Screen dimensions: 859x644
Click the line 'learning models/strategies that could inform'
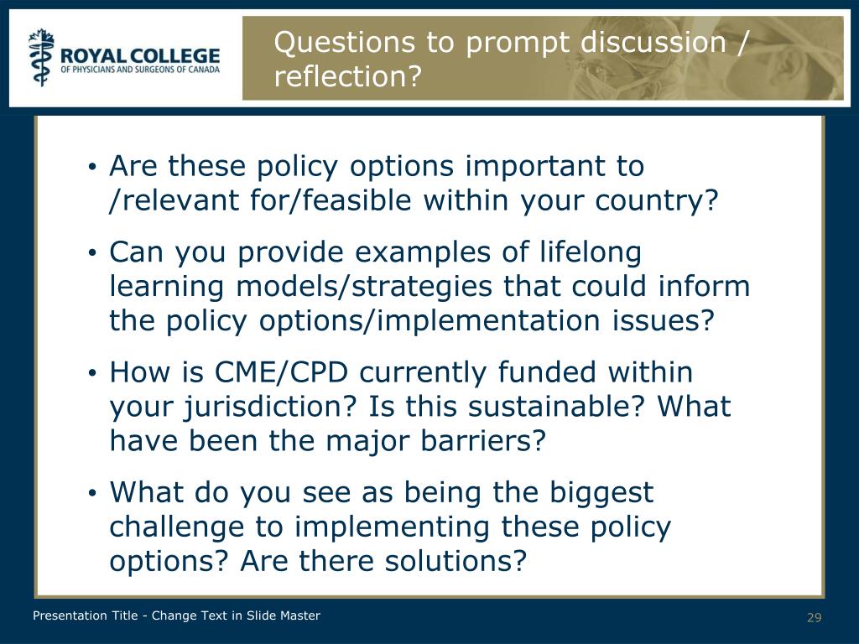tap(429, 286)
